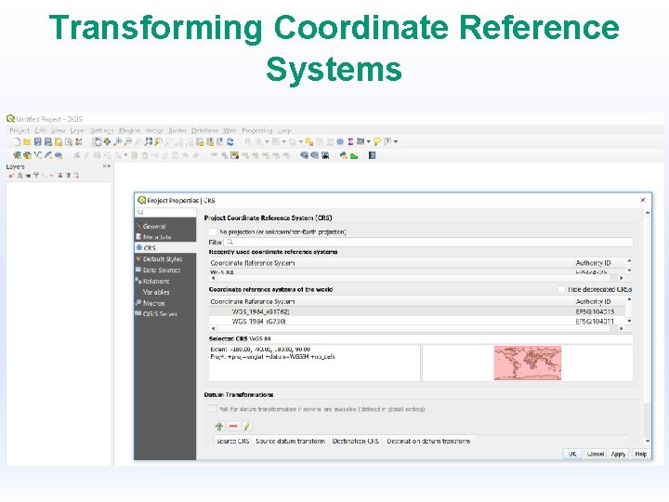669x502 pixels.
Task: Open the Raster menu
Action: click(x=177, y=131)
